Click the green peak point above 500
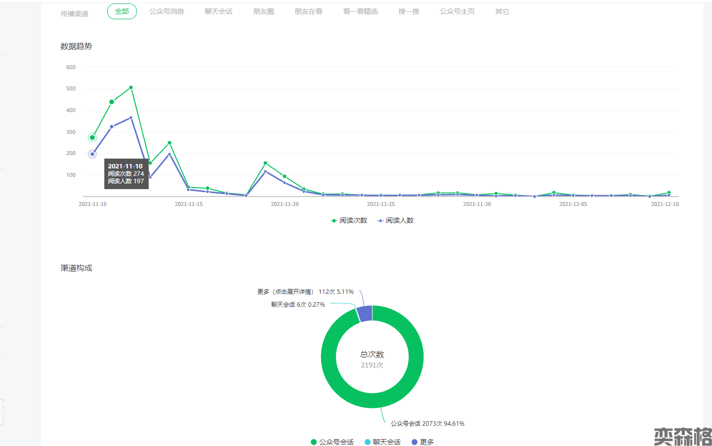The width and height of the screenshot is (712, 446). (131, 87)
